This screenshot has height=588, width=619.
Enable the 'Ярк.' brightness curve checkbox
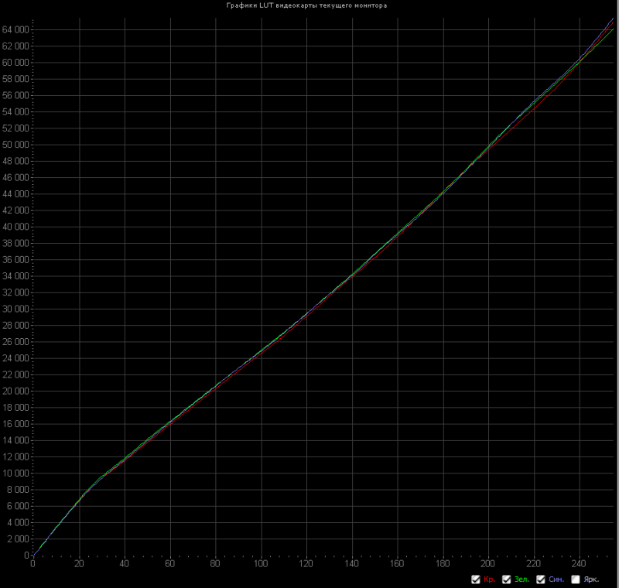click(576, 579)
